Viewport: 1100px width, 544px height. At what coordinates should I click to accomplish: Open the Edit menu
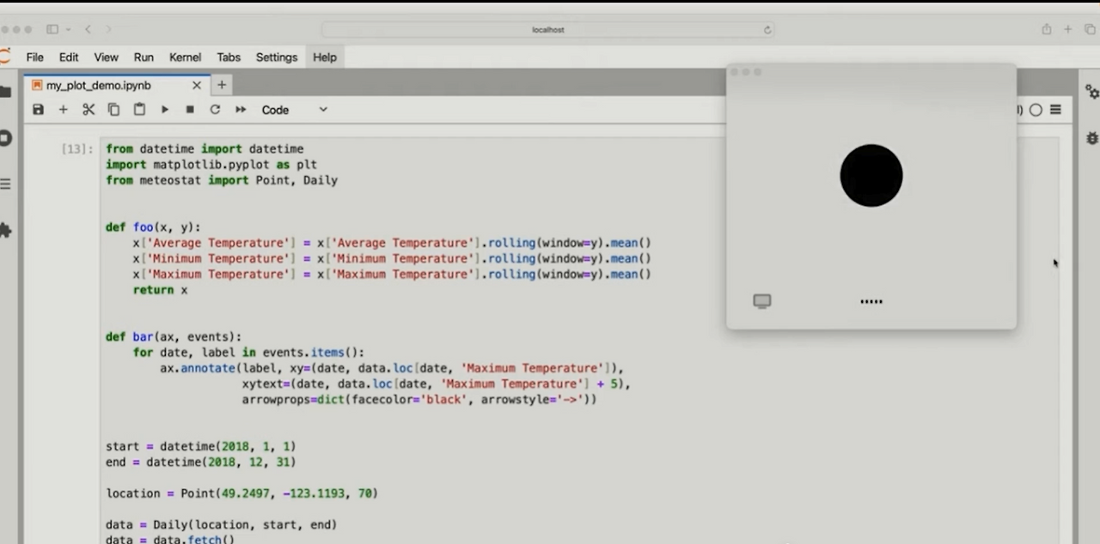click(x=69, y=57)
